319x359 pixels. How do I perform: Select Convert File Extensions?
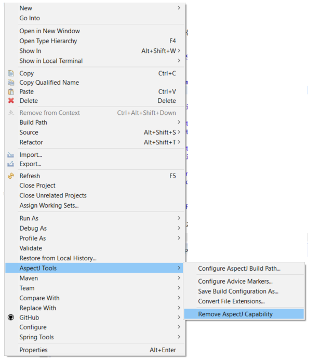244,301
